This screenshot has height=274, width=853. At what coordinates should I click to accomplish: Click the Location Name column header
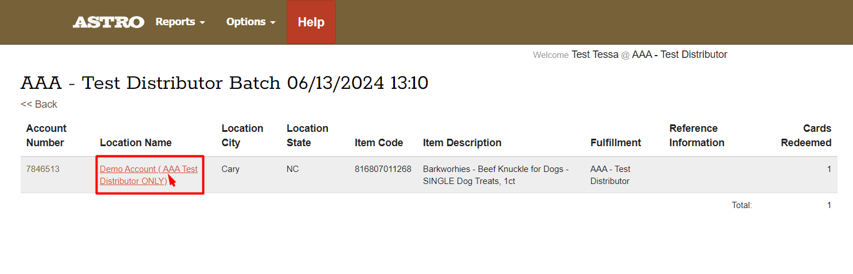136,143
